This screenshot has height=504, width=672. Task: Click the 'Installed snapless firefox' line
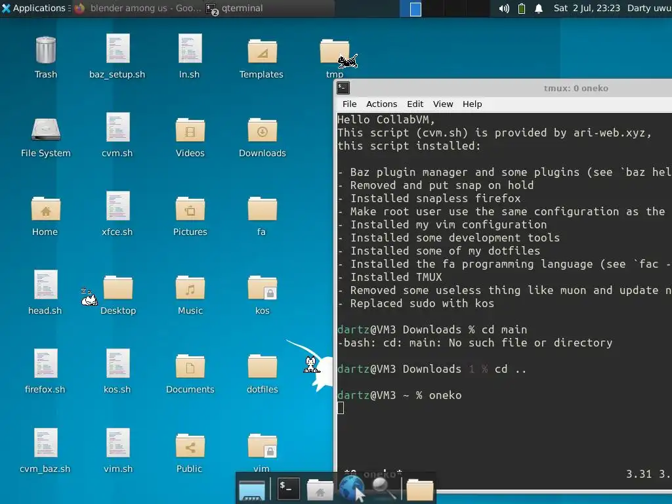tap(436, 198)
